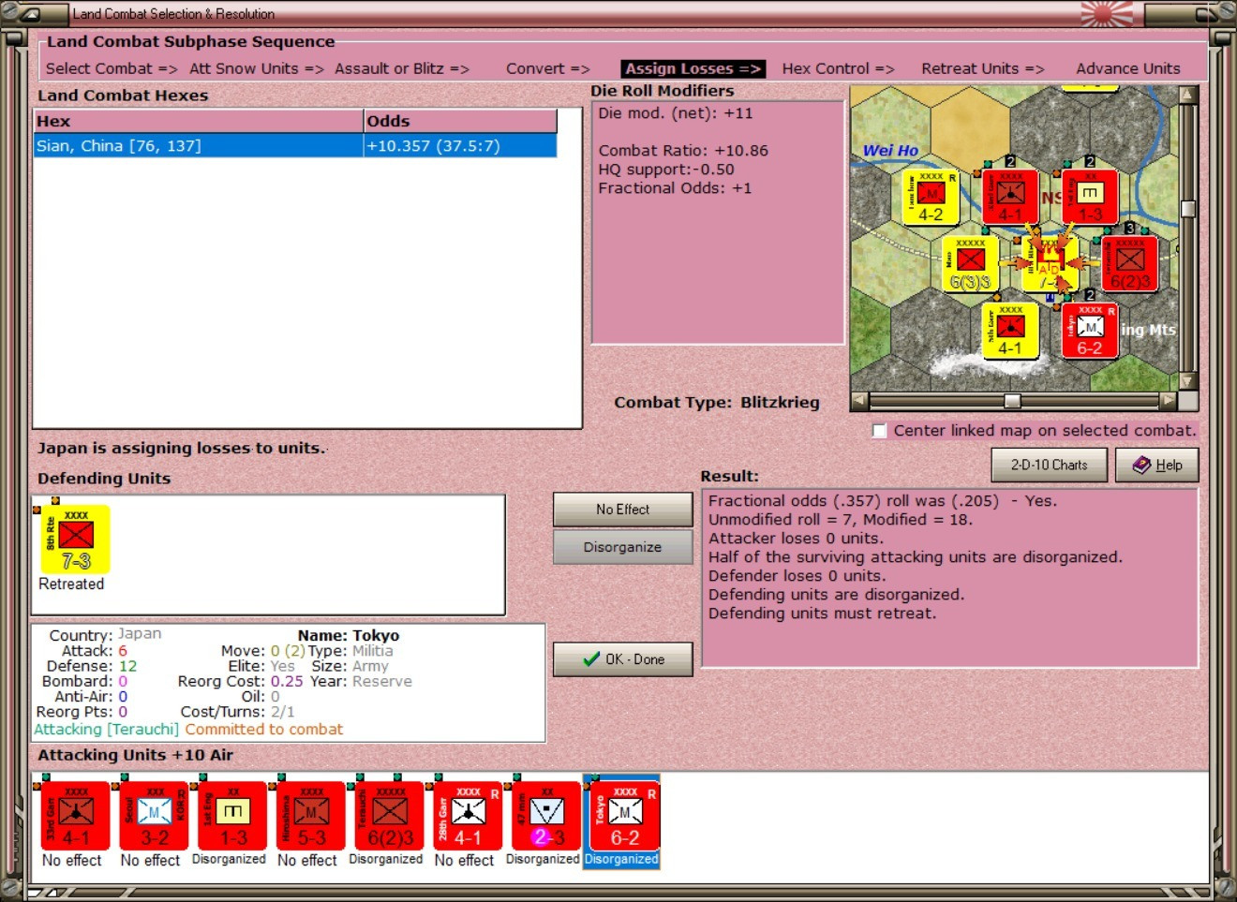Click the Die mod. (net): +11 line
The image size is (1237, 902).
coord(676,113)
